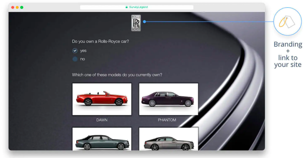This screenshot has width=307, height=158.
Task: Click 'Branding + link to your site' caption
Action: [x=288, y=54]
